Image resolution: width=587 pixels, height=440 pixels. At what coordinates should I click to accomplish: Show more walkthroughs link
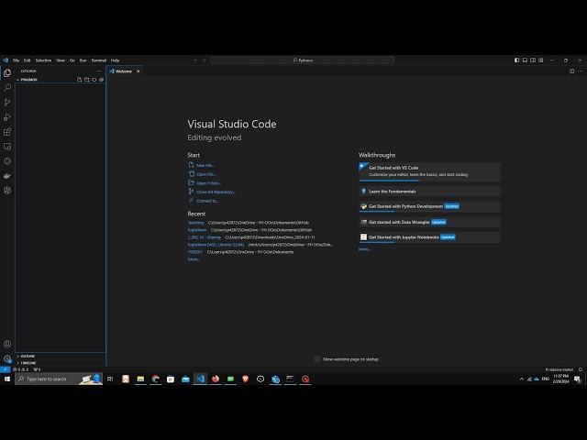pos(365,249)
